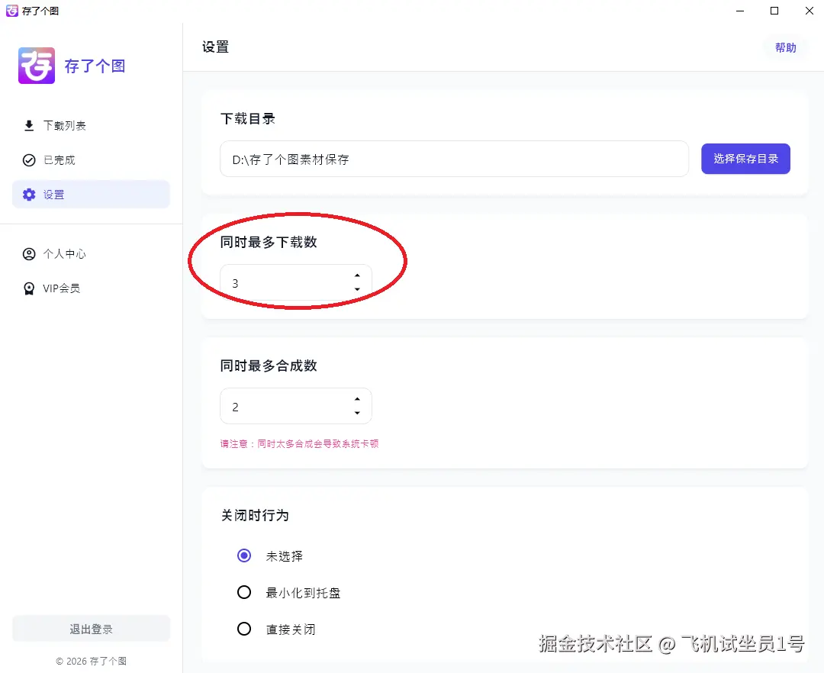Viewport: 824px width, 673px height.
Task: Click the 存了个图 sidebar logo
Action: coord(37,66)
